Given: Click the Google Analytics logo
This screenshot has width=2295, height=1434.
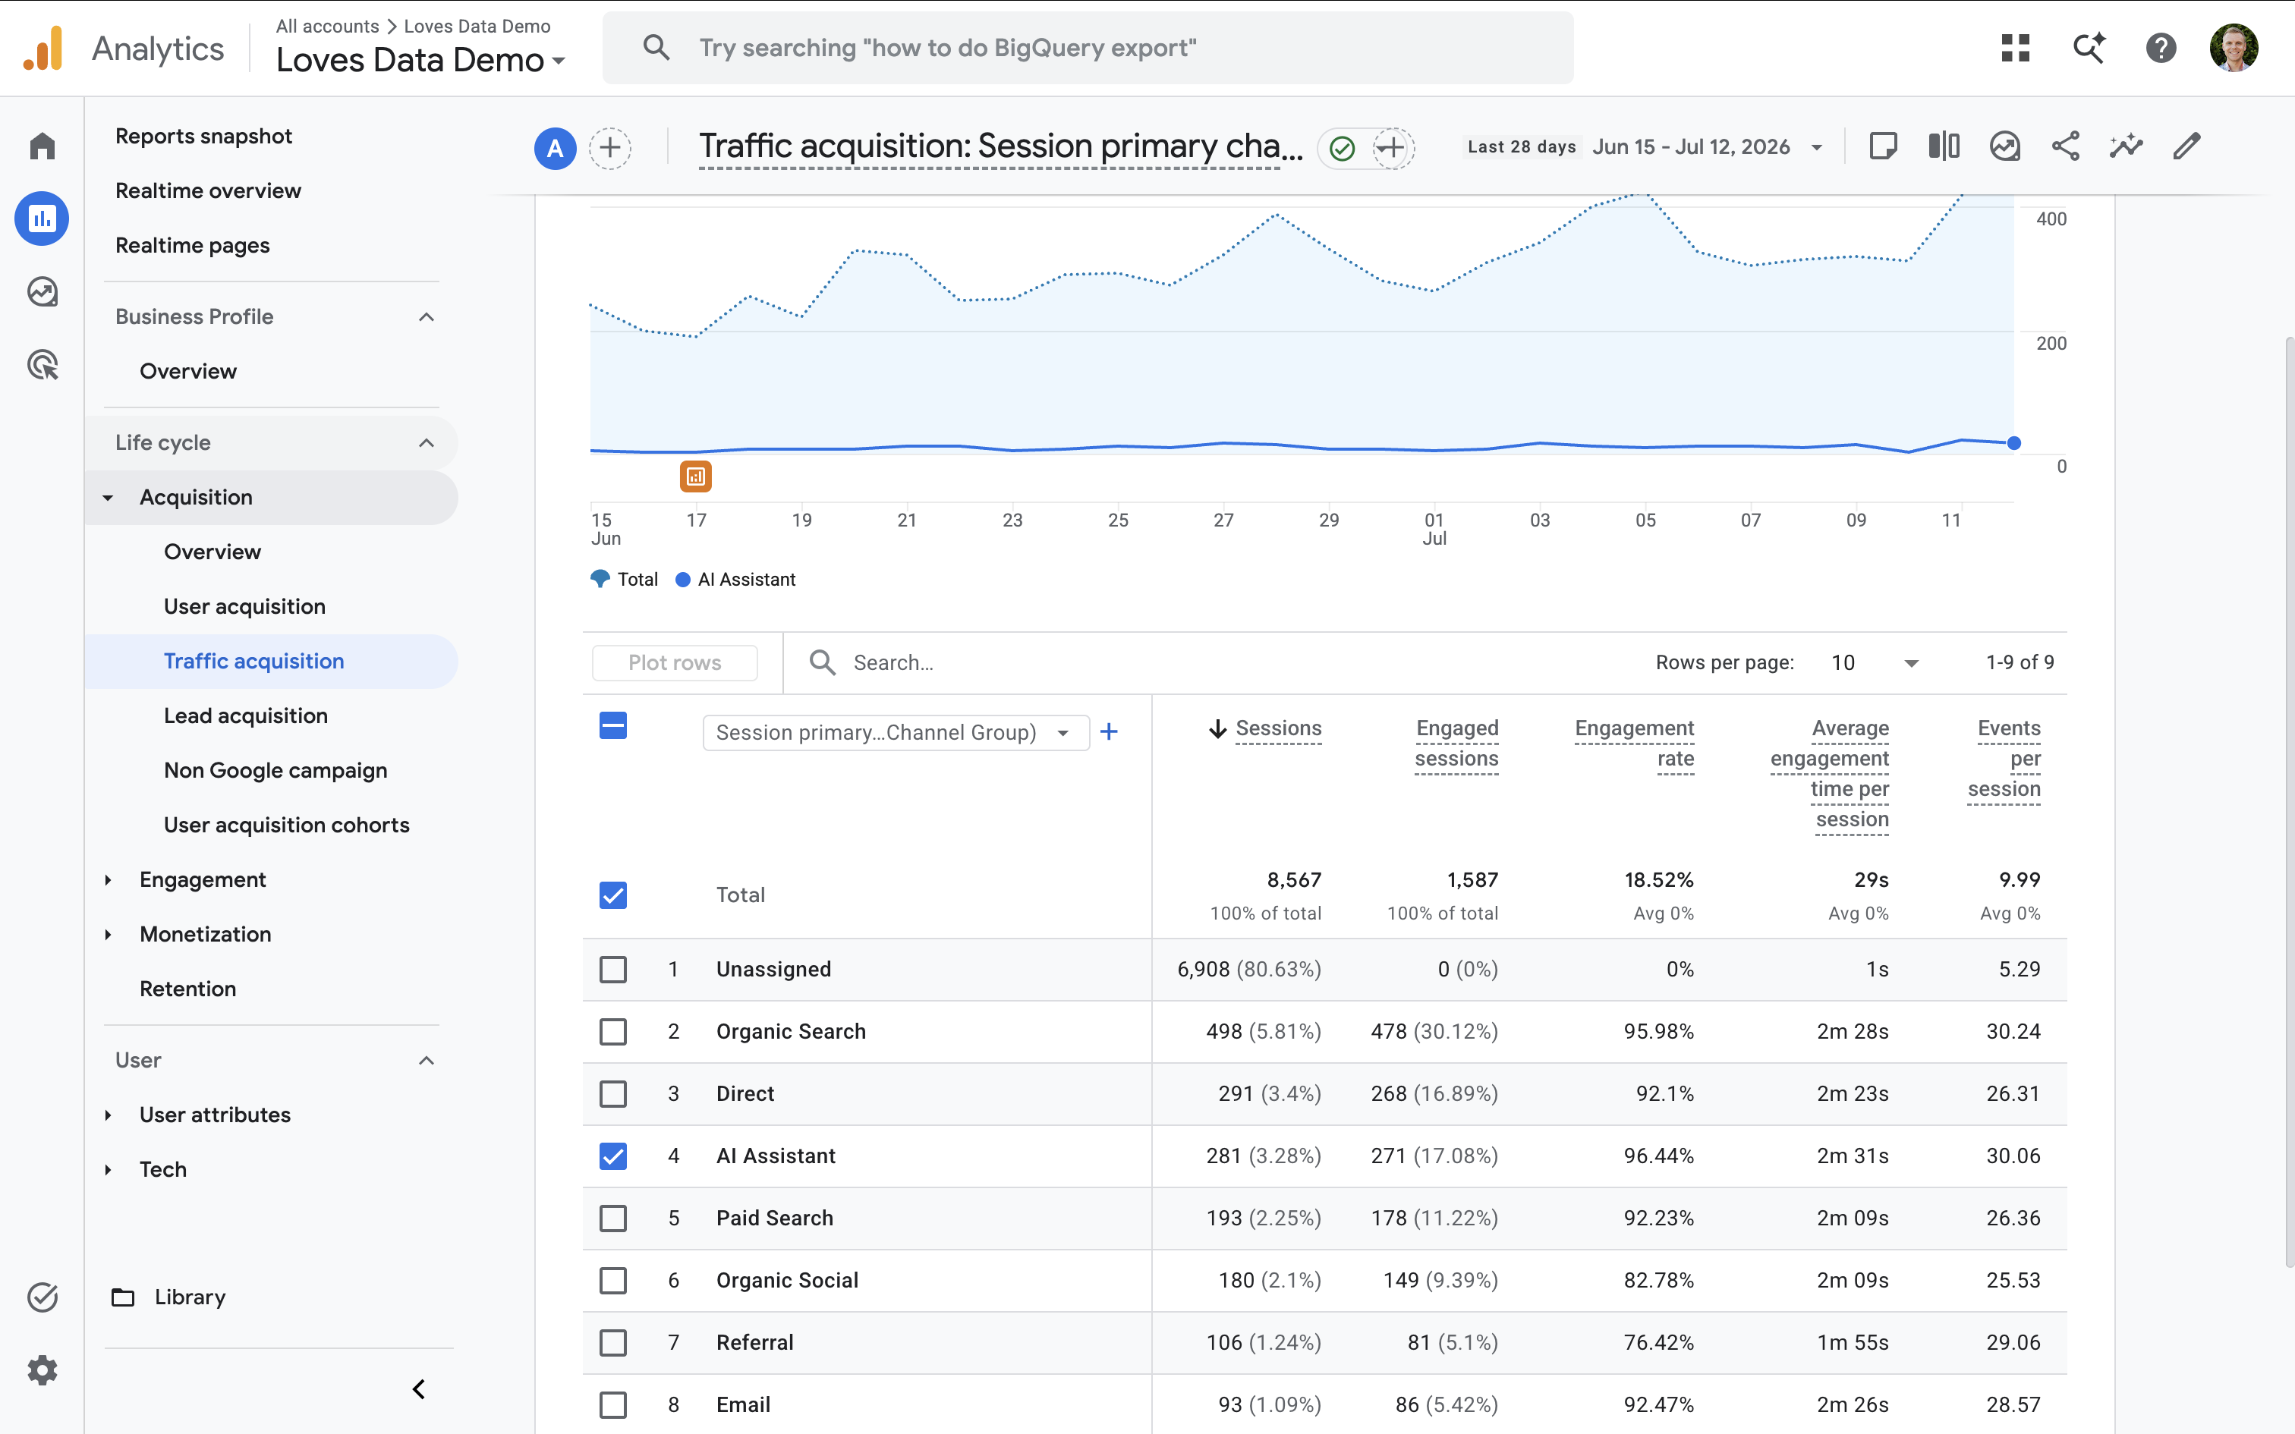Looking at the screenshot, I should tap(43, 49).
